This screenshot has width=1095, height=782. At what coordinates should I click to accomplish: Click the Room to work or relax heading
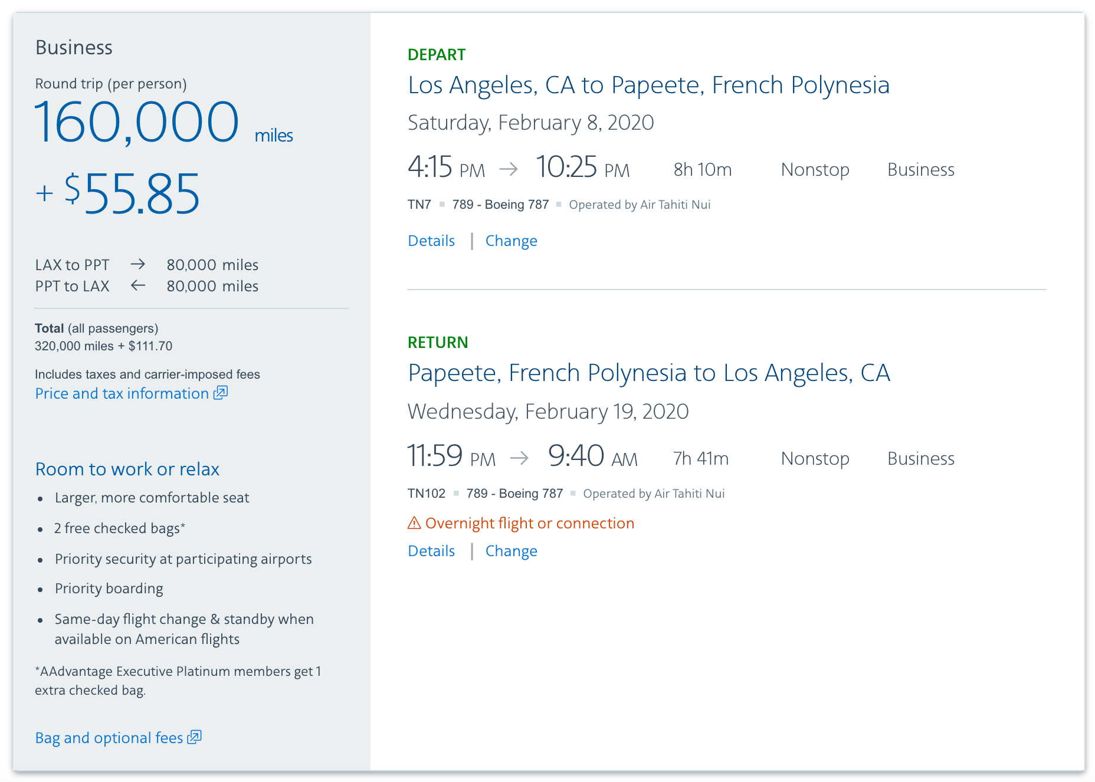127,469
